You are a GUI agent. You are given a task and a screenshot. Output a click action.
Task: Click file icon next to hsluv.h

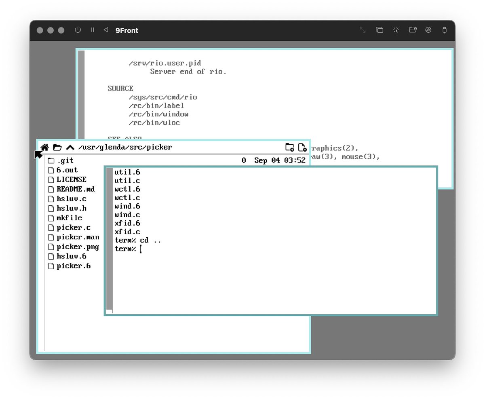click(x=51, y=209)
